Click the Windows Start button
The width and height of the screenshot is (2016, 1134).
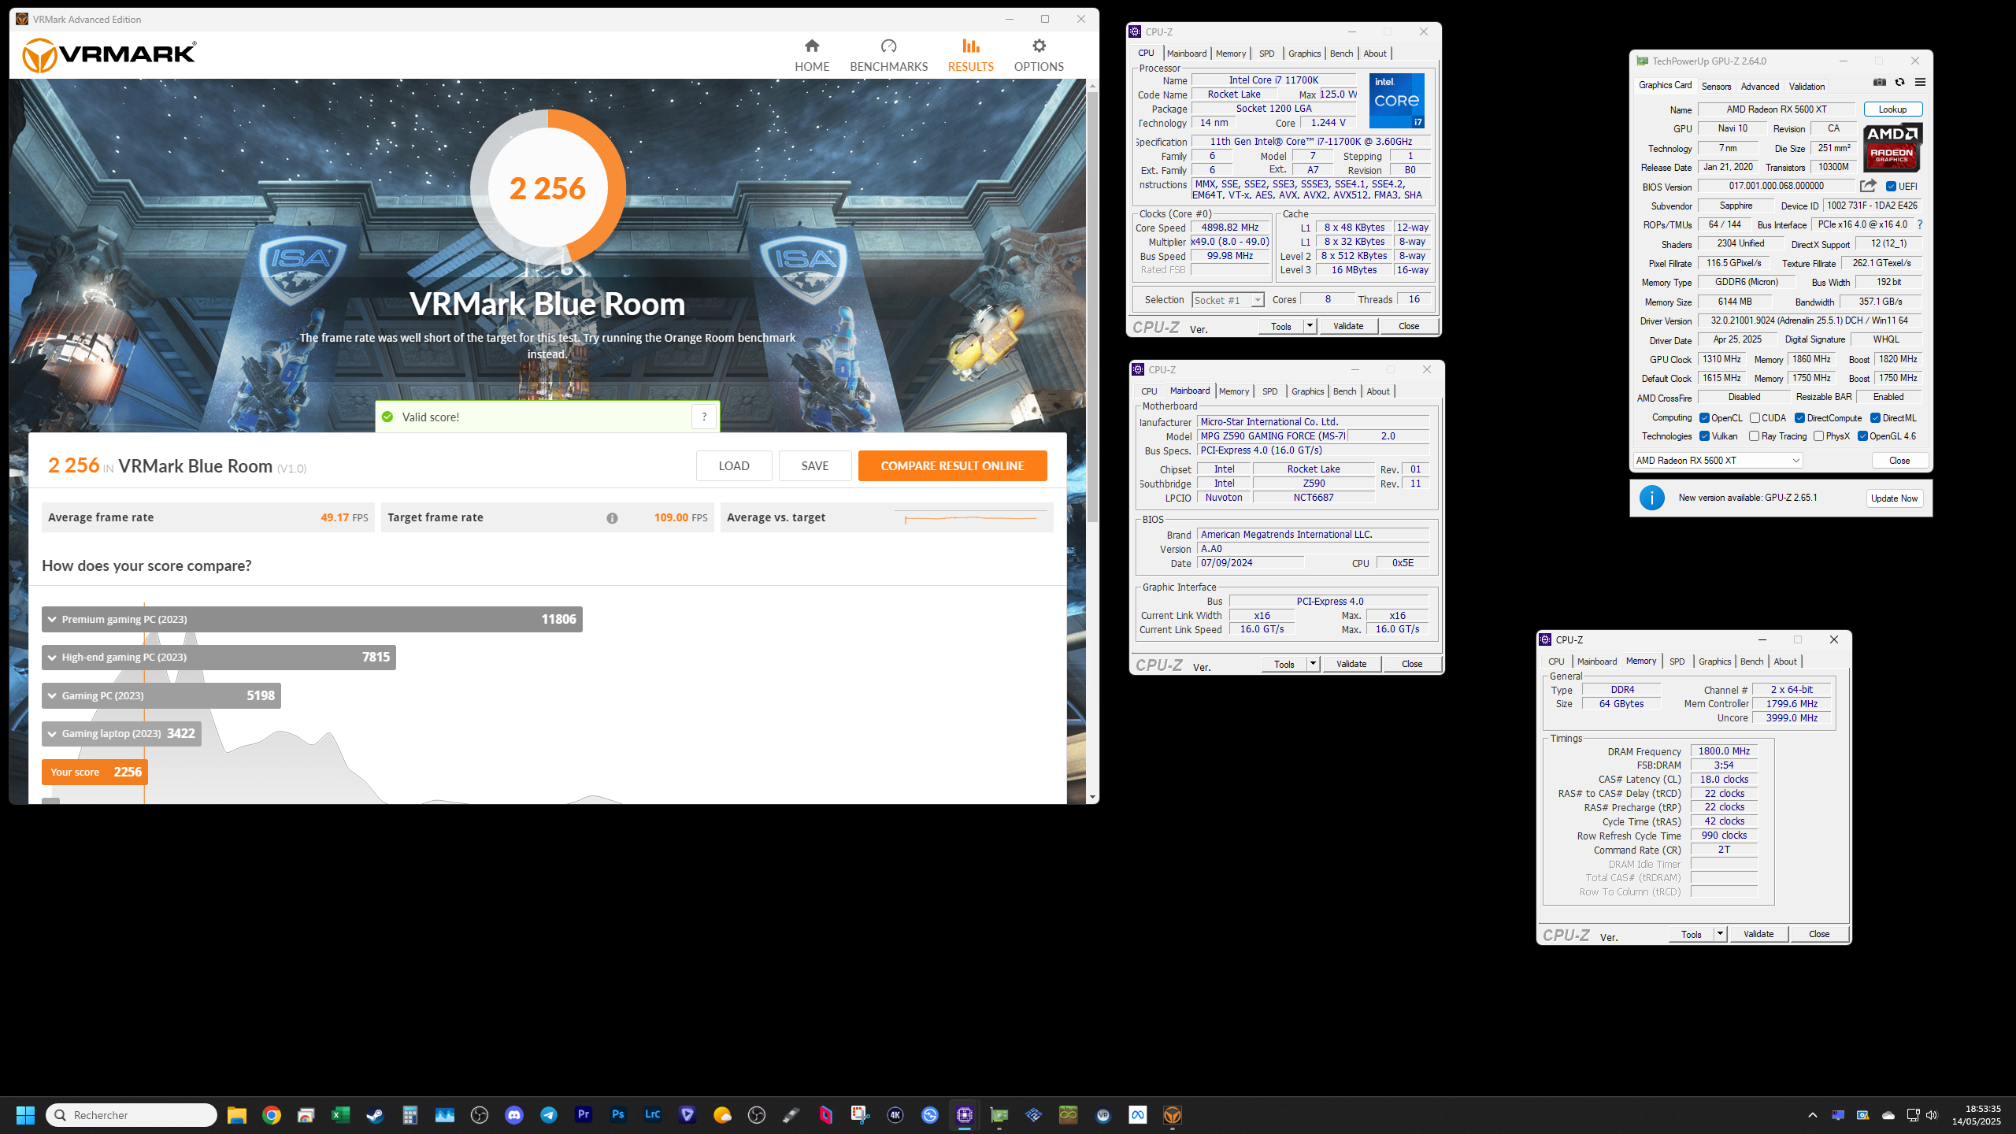point(25,1115)
